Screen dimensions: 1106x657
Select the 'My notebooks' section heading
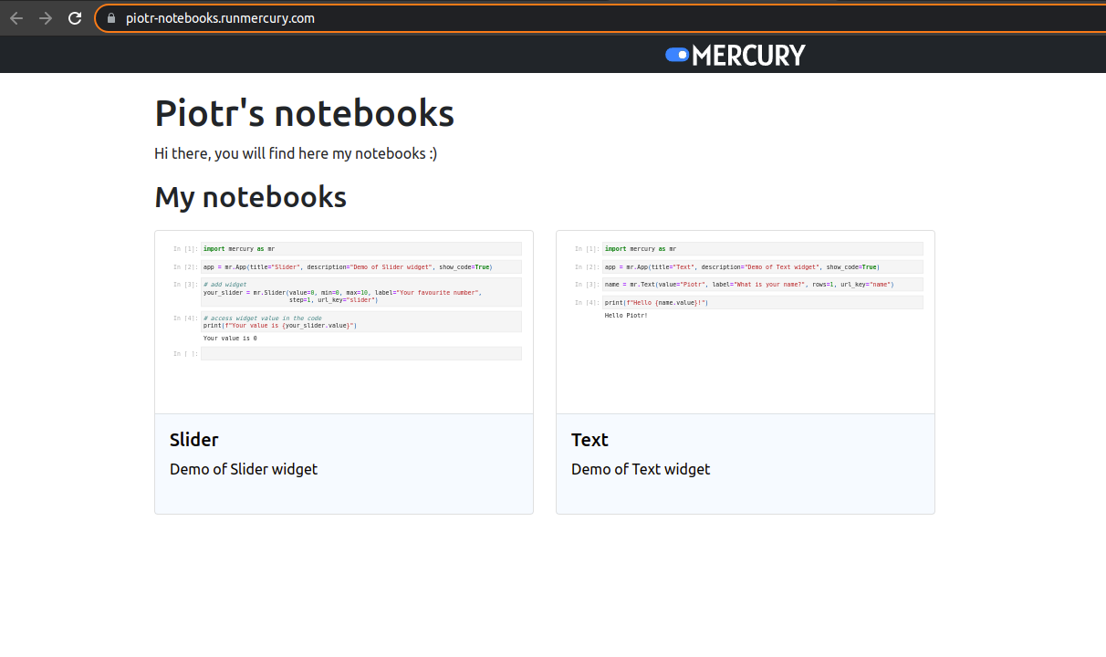click(250, 197)
